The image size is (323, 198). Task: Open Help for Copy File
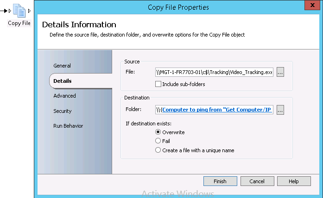point(294,181)
